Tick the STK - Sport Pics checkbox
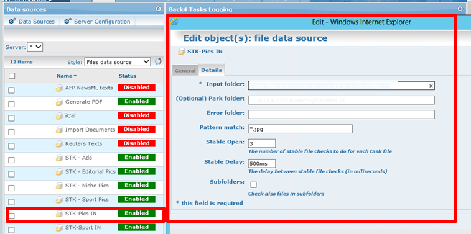The height and width of the screenshot is (234, 471). pos(11,202)
